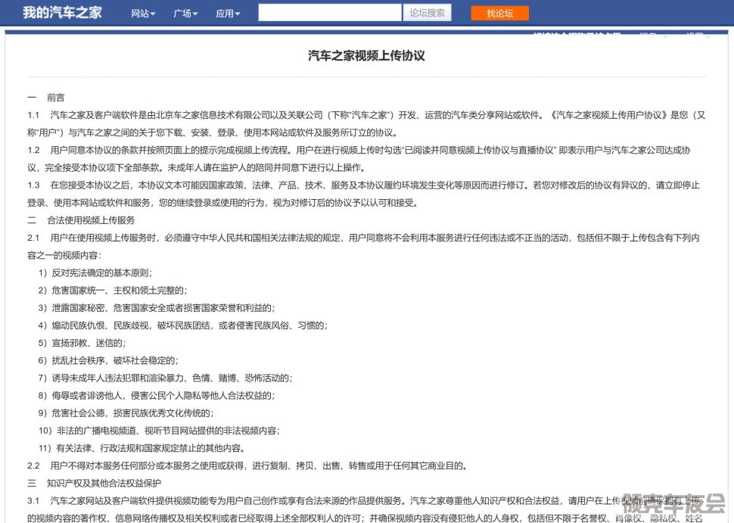Focus the forum search input field
Image resolution: width=734 pixels, height=523 pixels.
(x=330, y=13)
